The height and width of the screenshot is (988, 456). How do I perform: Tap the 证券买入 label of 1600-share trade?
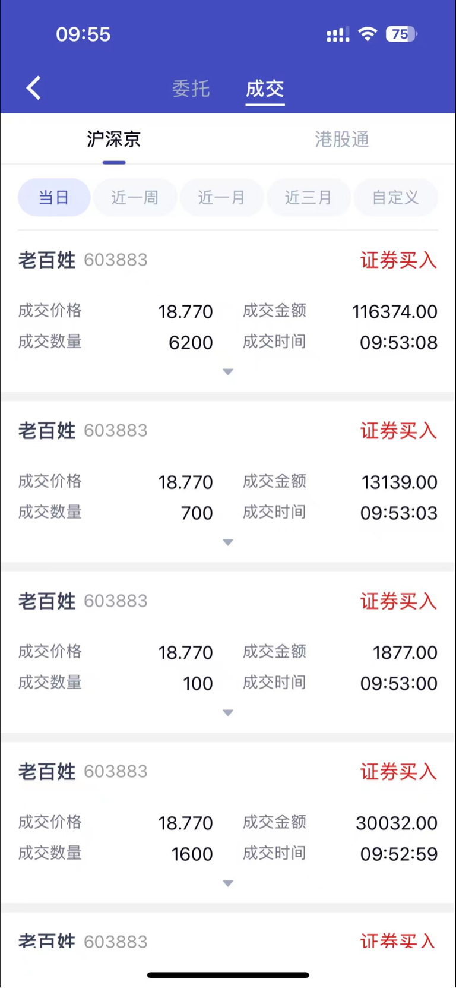[x=398, y=772]
